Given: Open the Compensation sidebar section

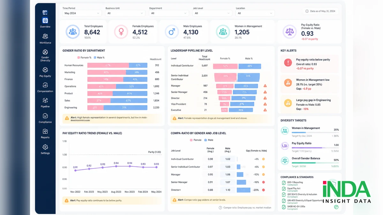Looking at the screenshot, I should 45,87.
